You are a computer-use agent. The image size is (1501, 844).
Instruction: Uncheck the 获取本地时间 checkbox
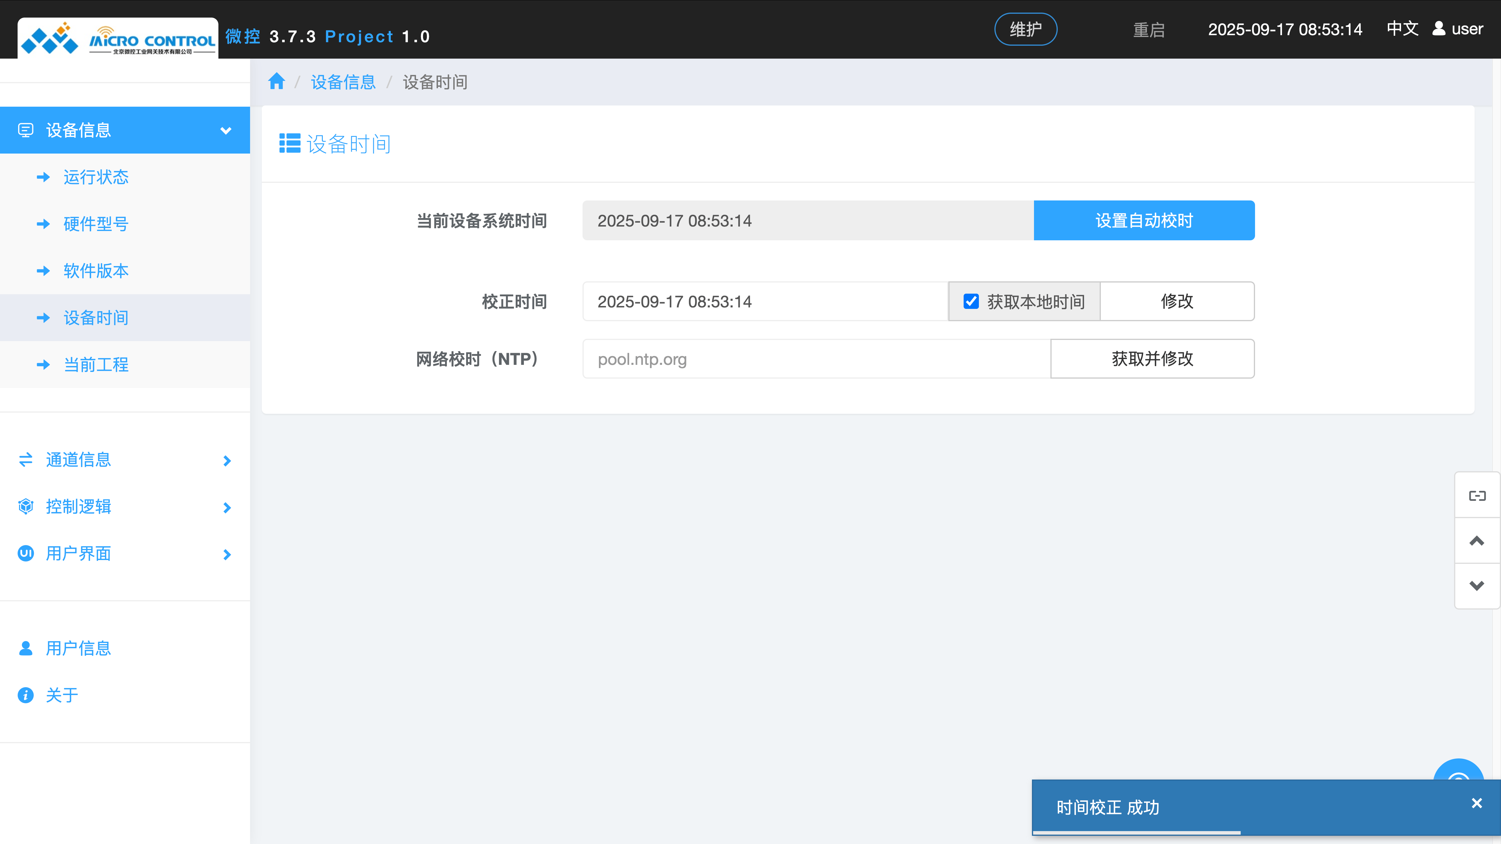pos(971,301)
